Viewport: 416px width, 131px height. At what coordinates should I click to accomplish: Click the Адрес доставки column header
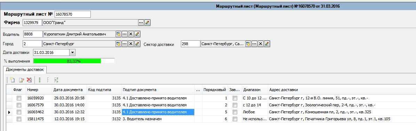click(x=342, y=90)
